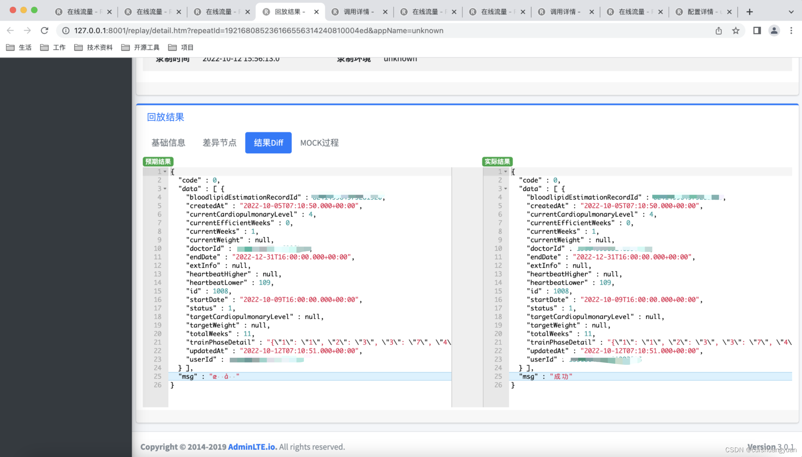Click the share icon in the address bar

[x=718, y=31]
